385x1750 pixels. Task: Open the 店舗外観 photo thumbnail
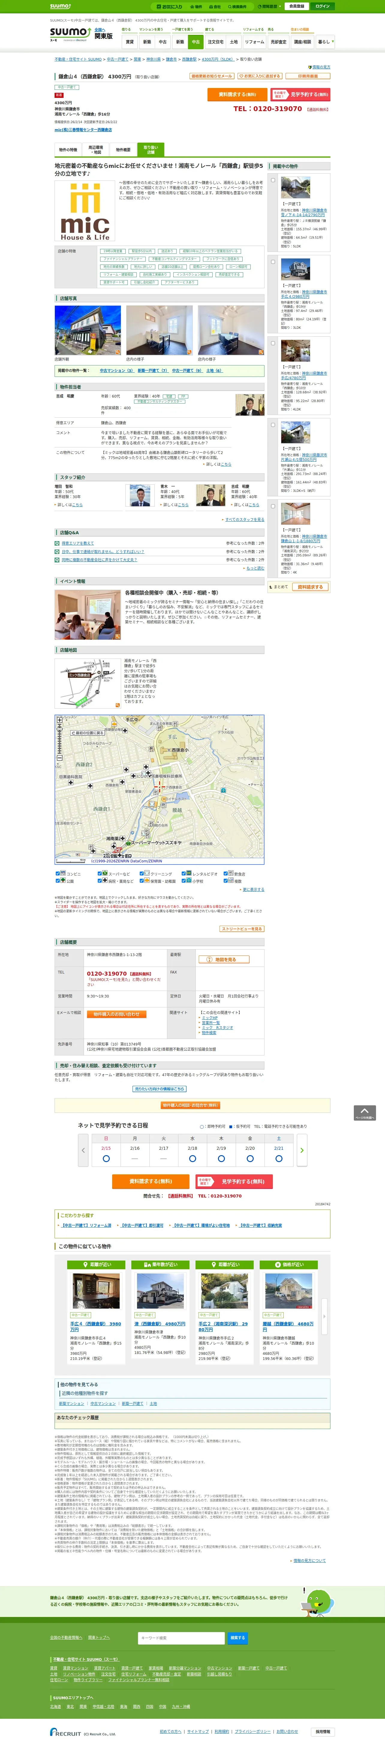click(88, 330)
